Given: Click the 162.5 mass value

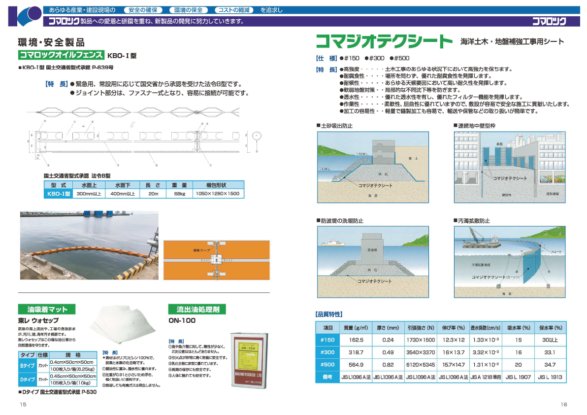Looking at the screenshot, I should click(x=356, y=340).
